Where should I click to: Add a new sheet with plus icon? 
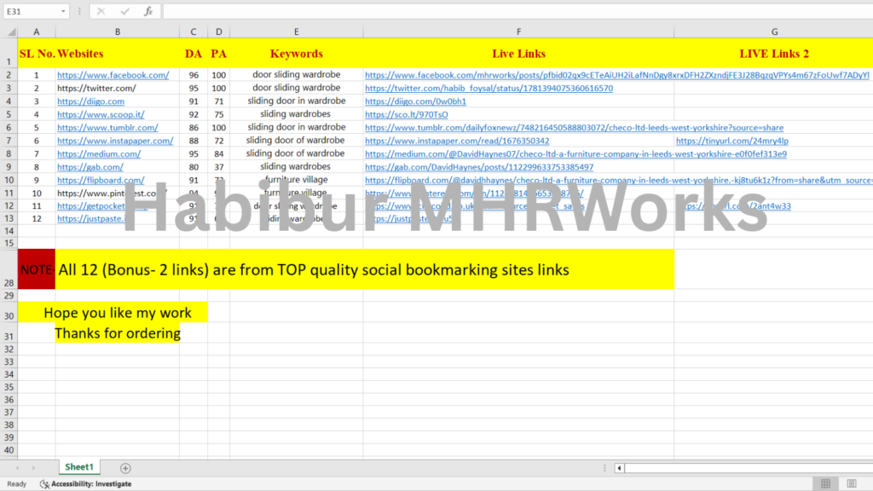tap(125, 468)
